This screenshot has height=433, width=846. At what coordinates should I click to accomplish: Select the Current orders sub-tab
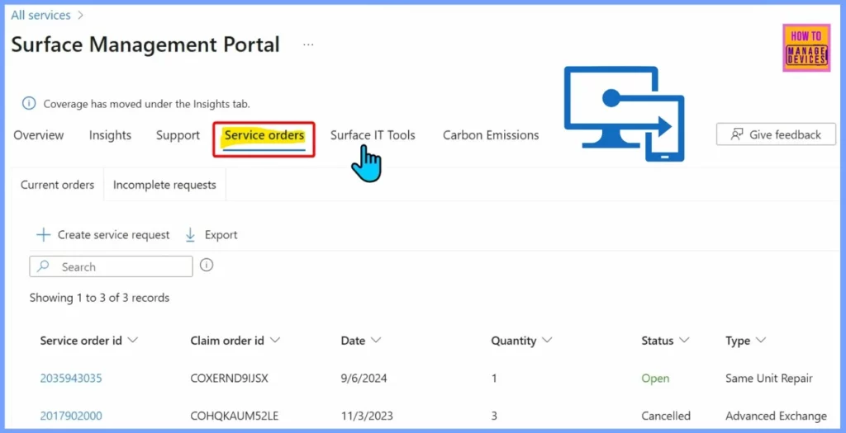[57, 185]
